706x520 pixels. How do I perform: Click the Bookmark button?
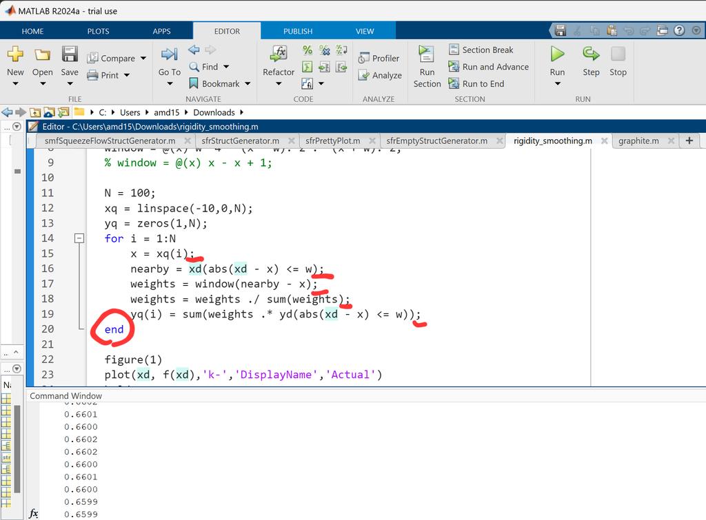tap(214, 83)
